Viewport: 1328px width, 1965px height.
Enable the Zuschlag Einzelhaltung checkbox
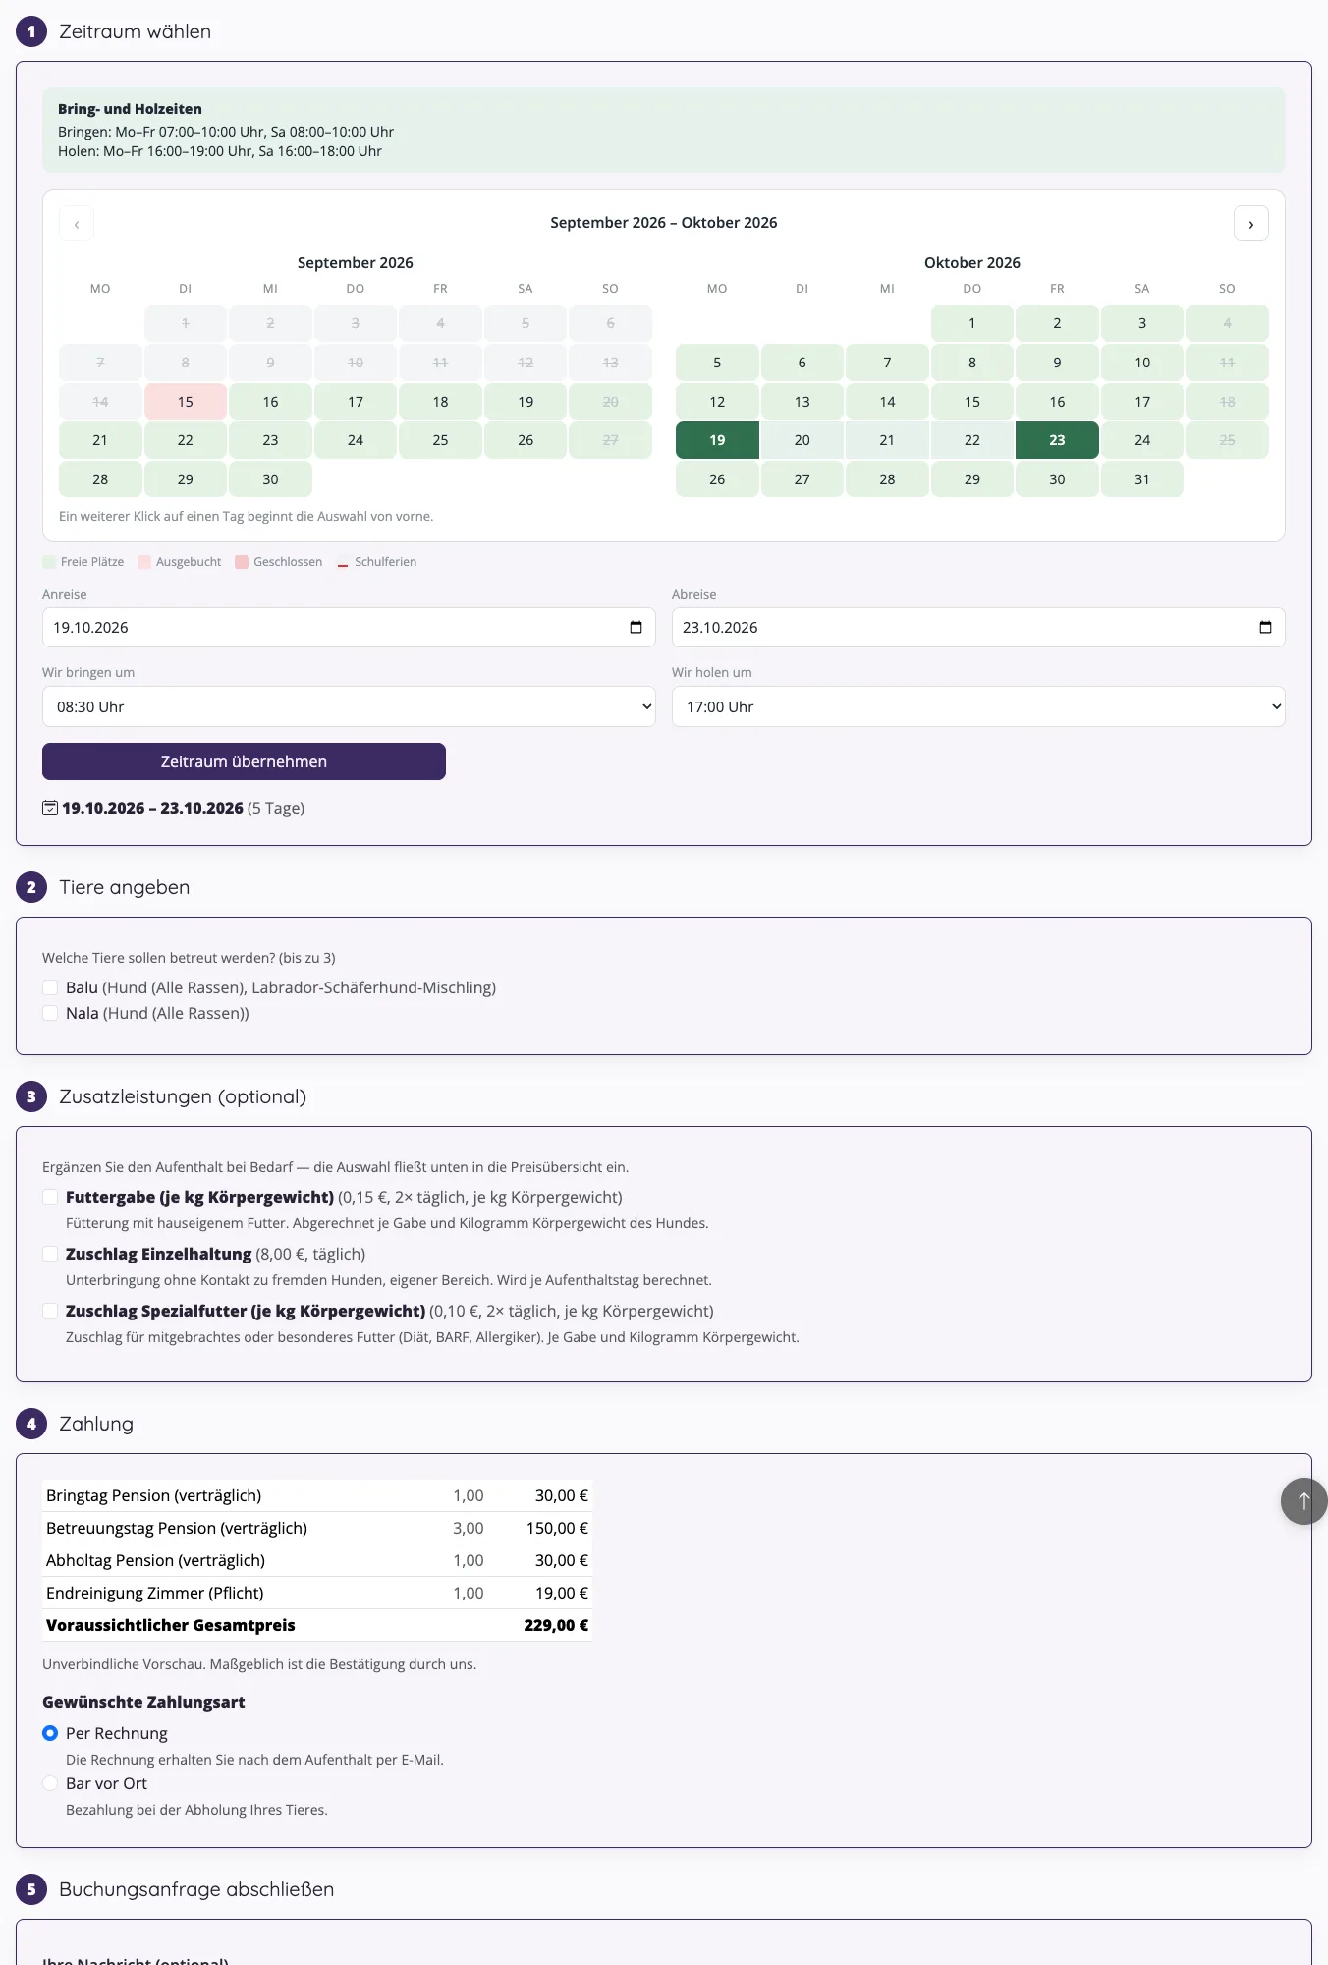coord(50,1254)
